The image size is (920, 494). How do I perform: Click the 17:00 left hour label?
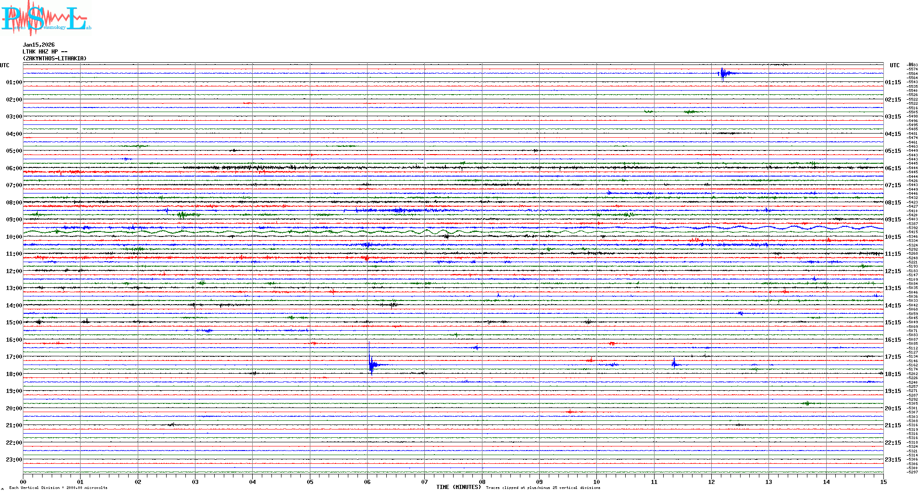click(14, 357)
